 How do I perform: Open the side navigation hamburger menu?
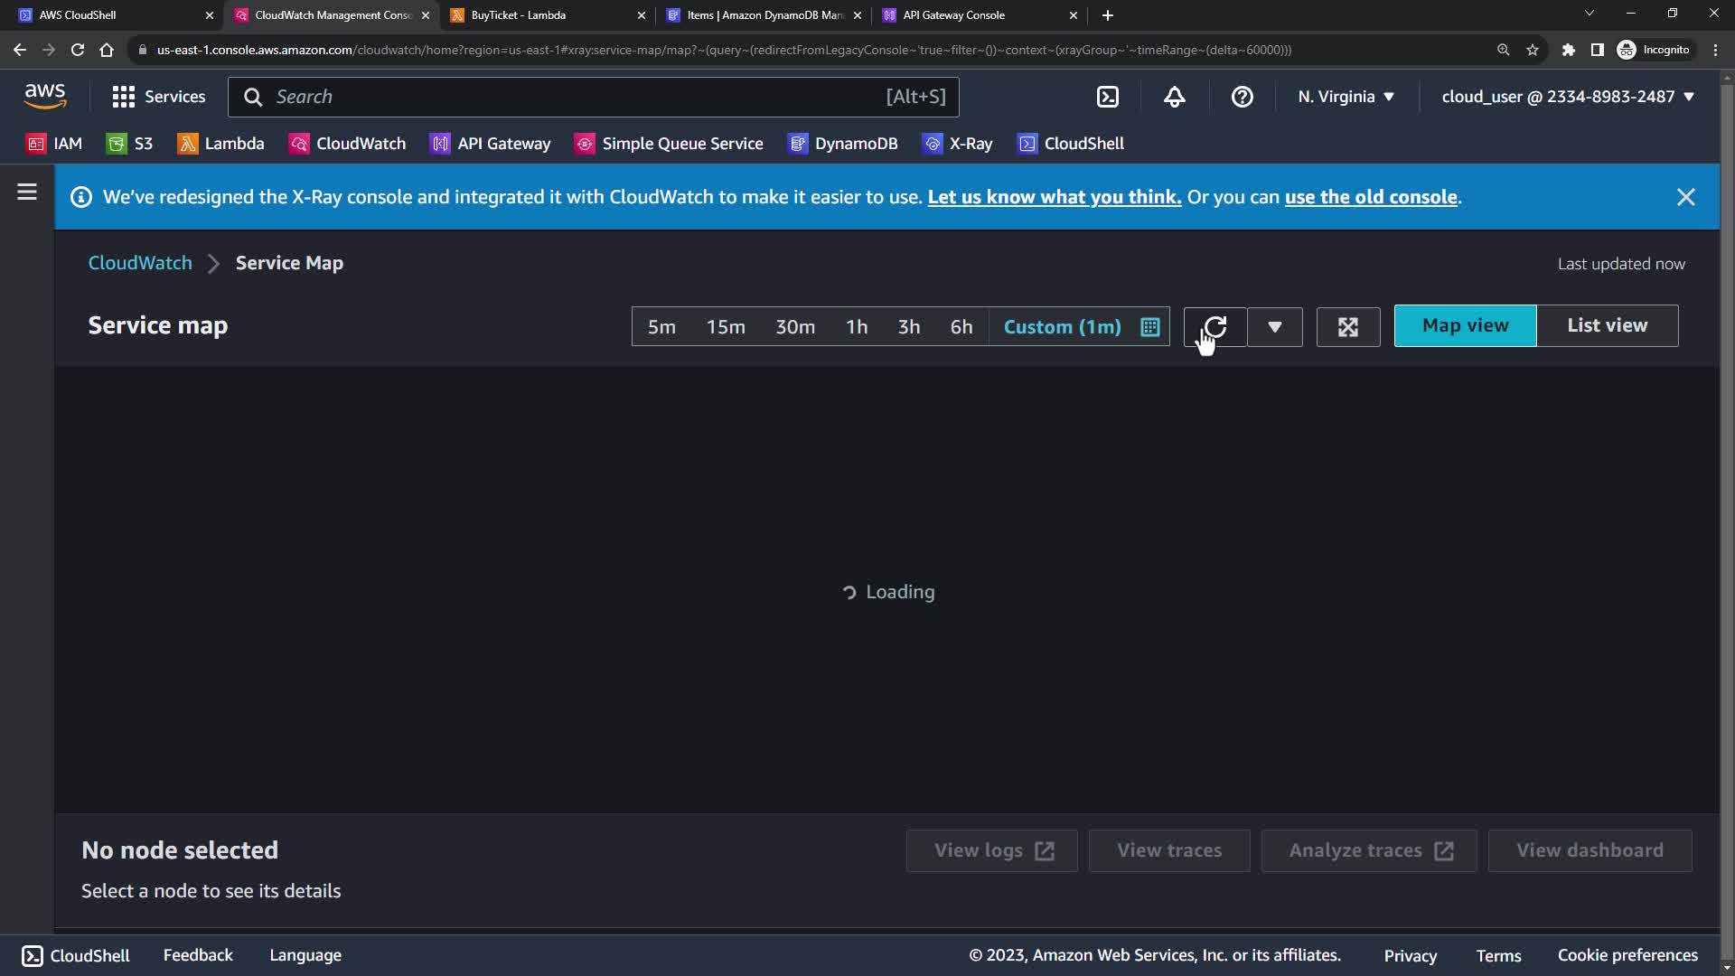pyautogui.click(x=27, y=192)
